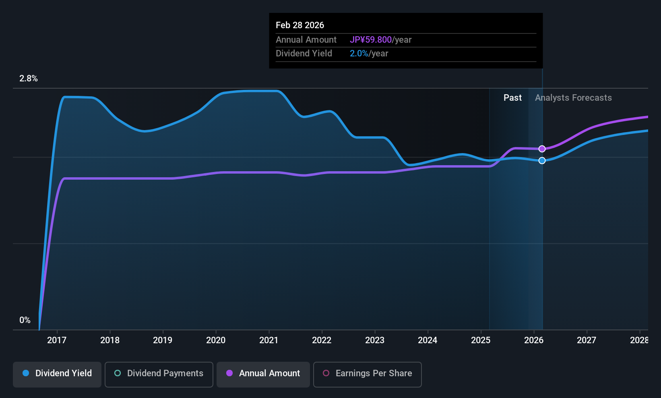
Task: Click the 2017 x-axis label
Action: click(57, 340)
